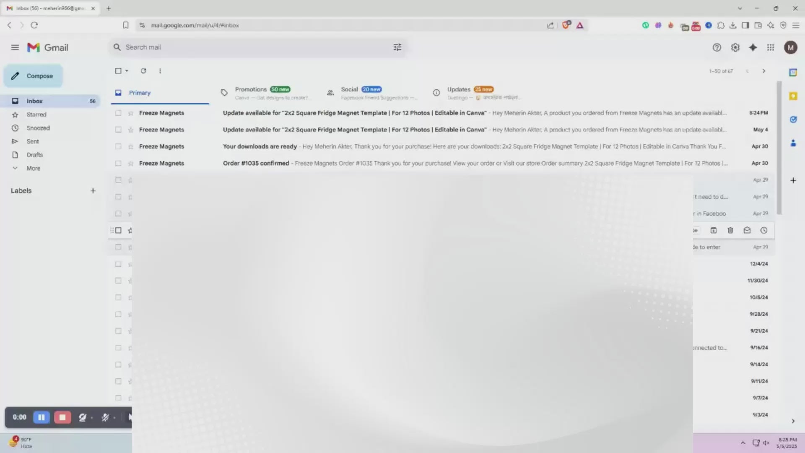This screenshot has height=453, width=805.
Task: Snooze the hovered email row
Action: point(764,230)
